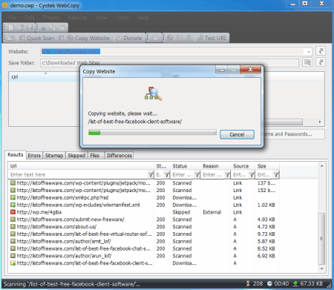The height and width of the screenshot is (290, 334).
Task: Open the Help menu
Action: (x=143, y=18)
